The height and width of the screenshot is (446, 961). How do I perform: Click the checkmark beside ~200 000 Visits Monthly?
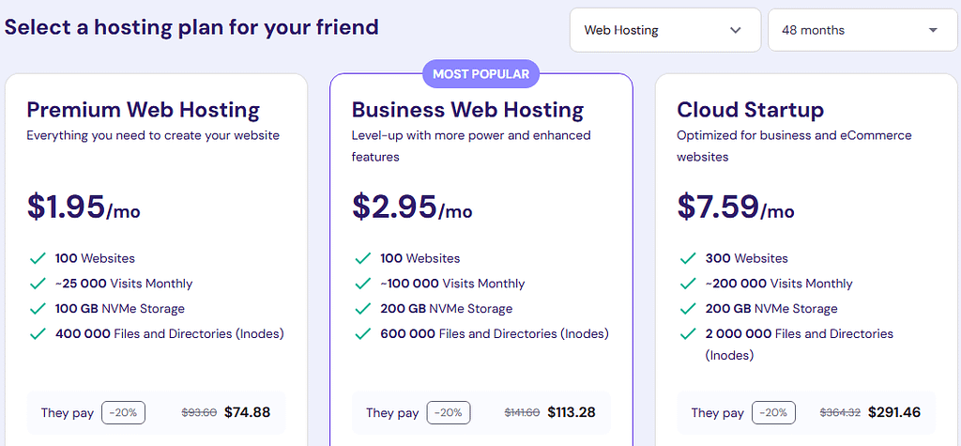[688, 284]
